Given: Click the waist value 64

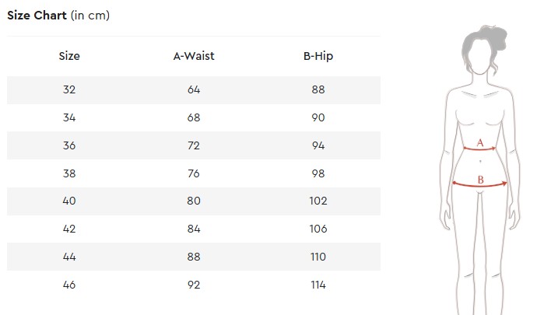Looking at the screenshot, I should (x=194, y=89).
